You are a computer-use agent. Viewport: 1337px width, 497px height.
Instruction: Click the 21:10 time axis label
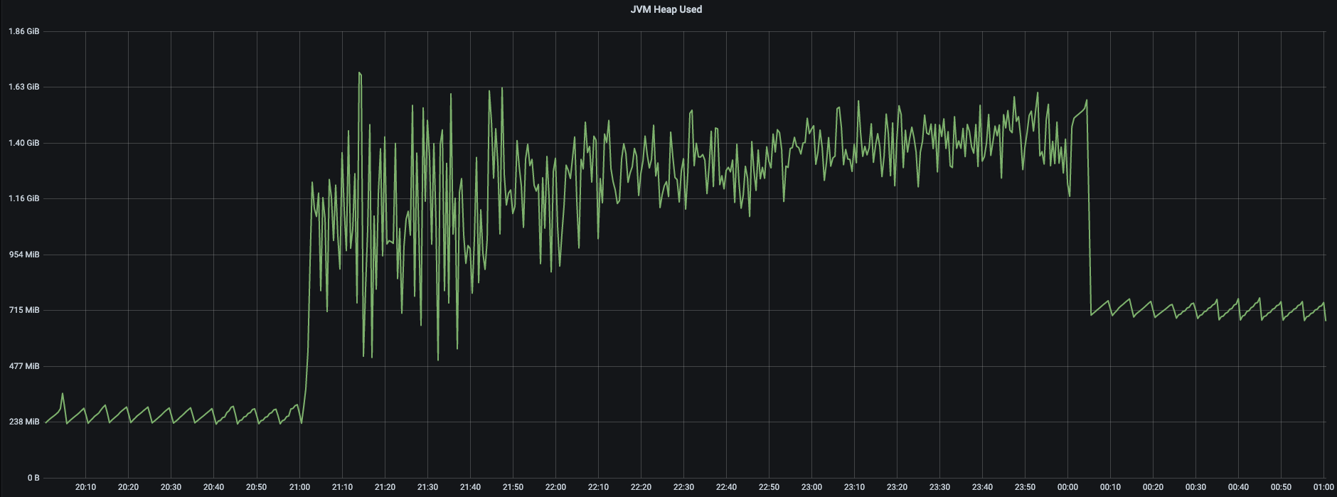[342, 487]
